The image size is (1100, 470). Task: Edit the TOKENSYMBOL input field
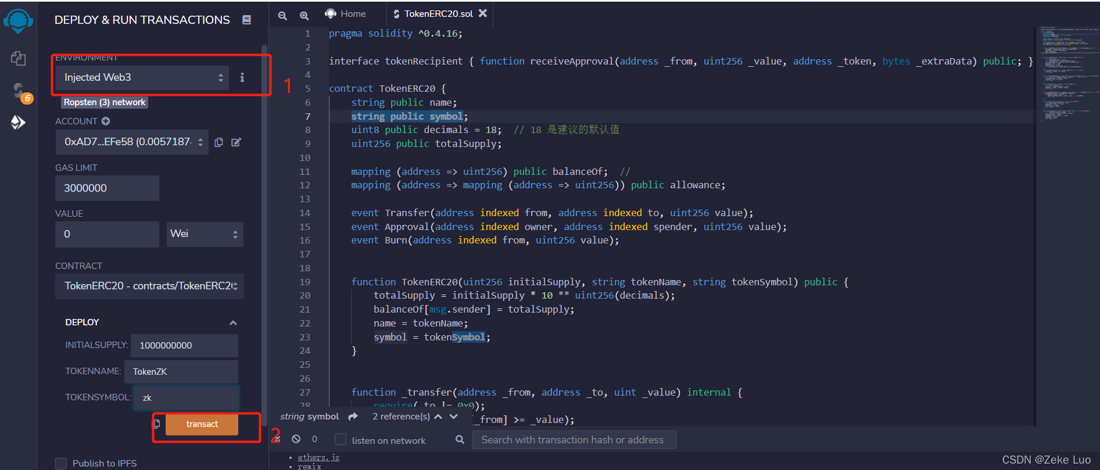(186, 397)
